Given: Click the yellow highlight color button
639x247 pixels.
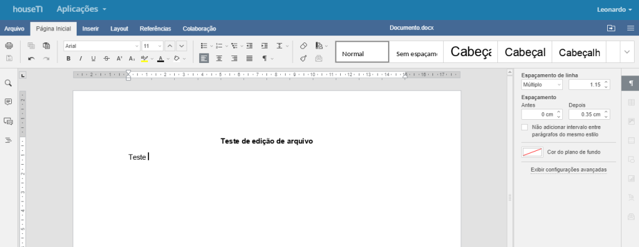Looking at the screenshot, I should (x=144, y=58).
